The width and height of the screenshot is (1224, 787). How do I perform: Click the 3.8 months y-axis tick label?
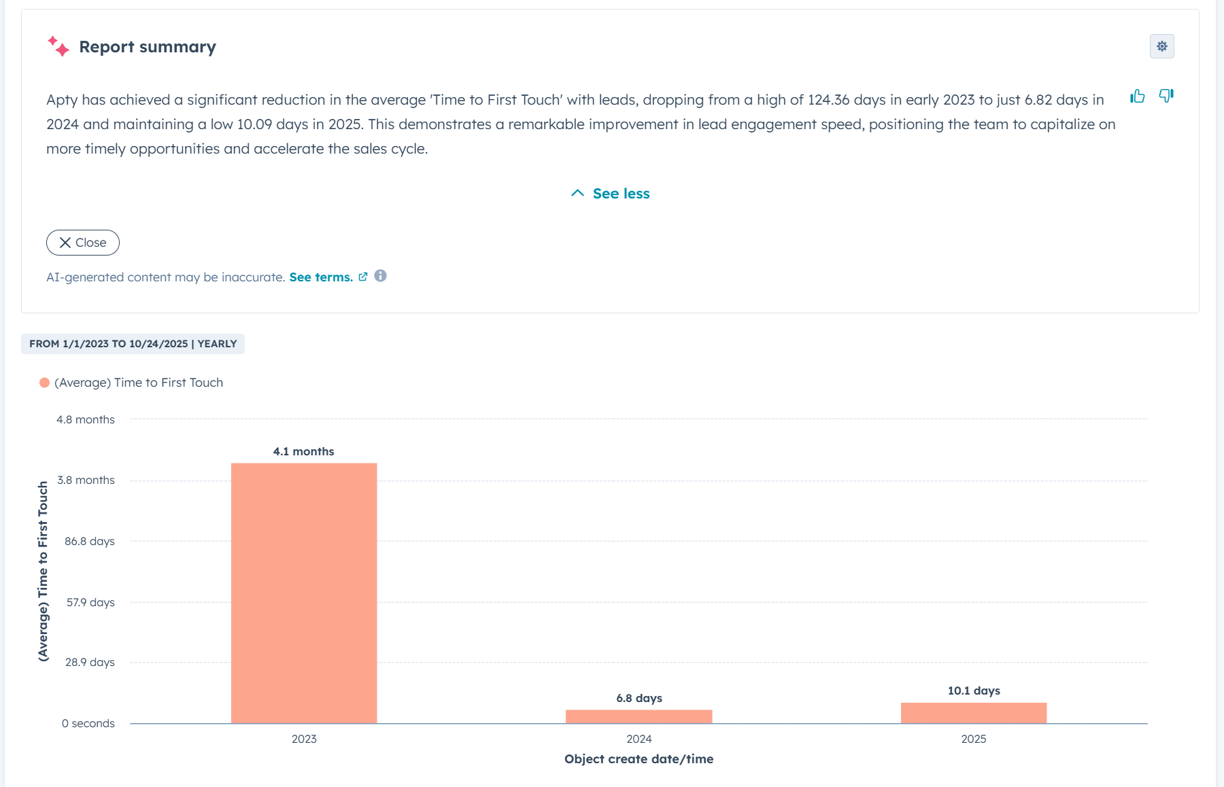[86, 480]
